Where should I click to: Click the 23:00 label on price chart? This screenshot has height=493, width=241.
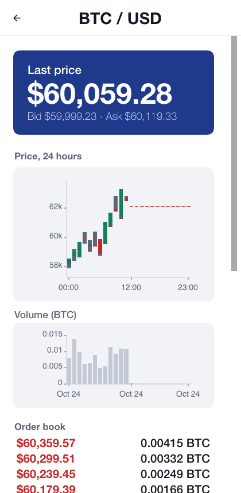coord(188,287)
